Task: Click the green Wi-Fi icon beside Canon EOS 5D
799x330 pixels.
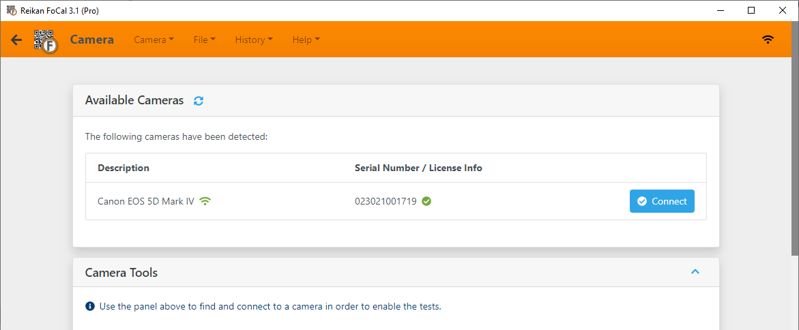Action: point(205,201)
